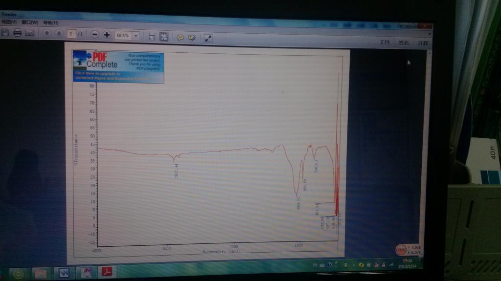Click the Fit one full page icon
Image resolution: width=501 pixels, height=281 pixels.
tap(164, 37)
